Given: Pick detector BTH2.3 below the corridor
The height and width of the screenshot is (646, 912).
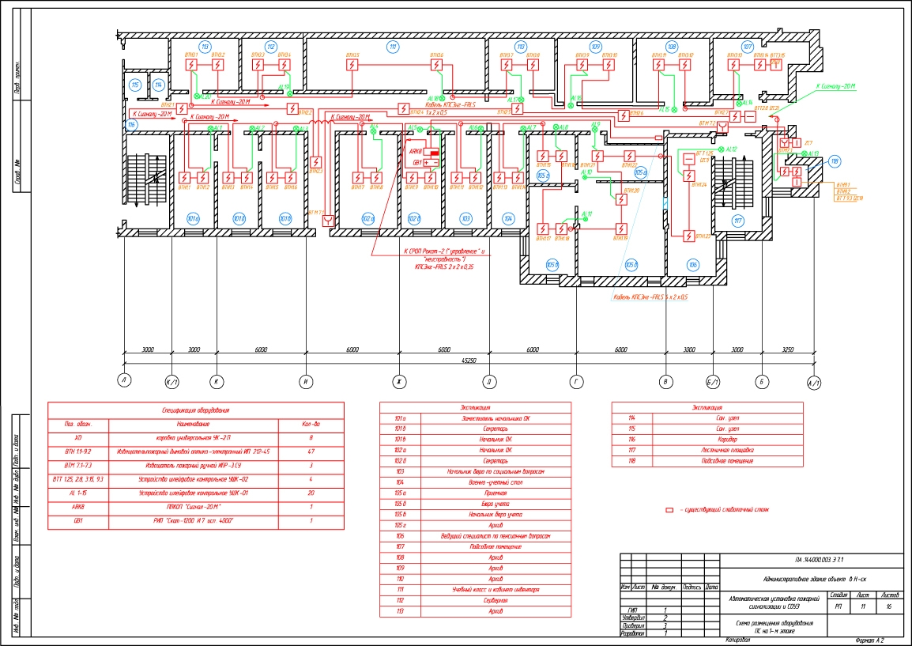Looking at the screenshot, I should 316,162.
